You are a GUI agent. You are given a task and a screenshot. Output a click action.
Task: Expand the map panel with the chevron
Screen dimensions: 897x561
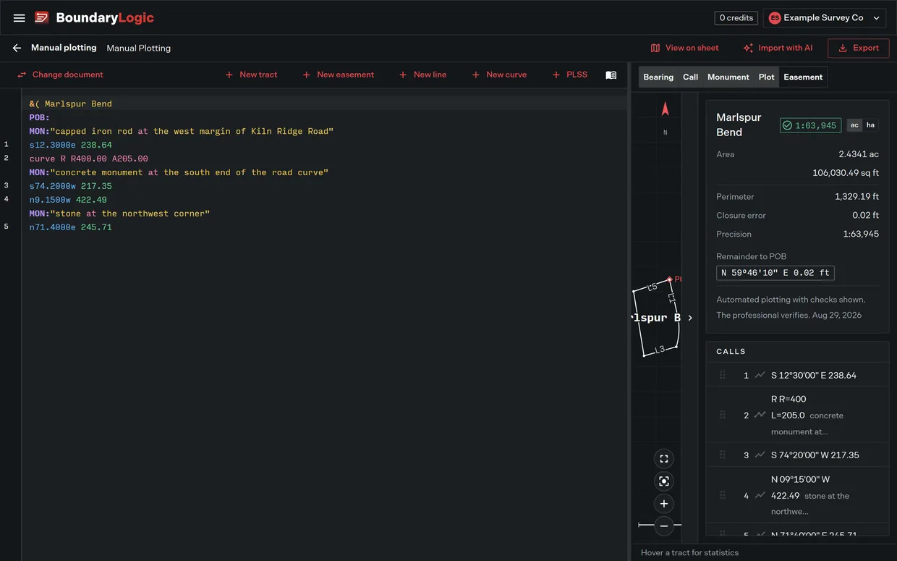pos(690,318)
